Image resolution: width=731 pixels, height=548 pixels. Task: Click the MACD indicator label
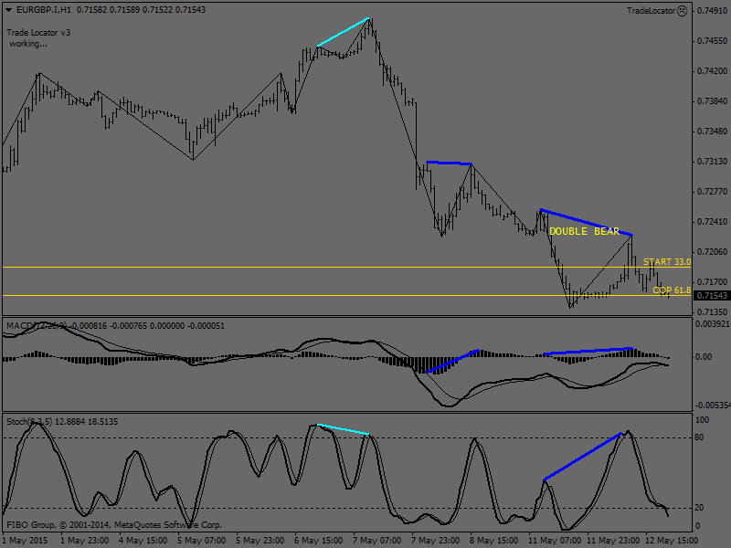pos(18,325)
